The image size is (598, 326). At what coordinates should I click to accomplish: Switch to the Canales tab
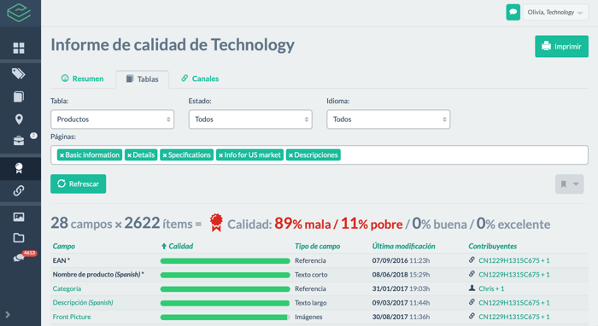point(200,79)
